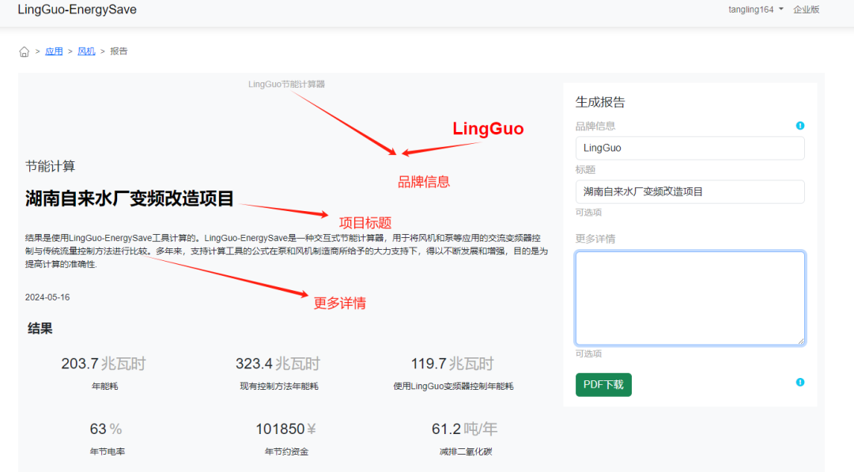854x472 pixels.
Task: Click the info icon beside PDF下载 button
Action: click(800, 382)
